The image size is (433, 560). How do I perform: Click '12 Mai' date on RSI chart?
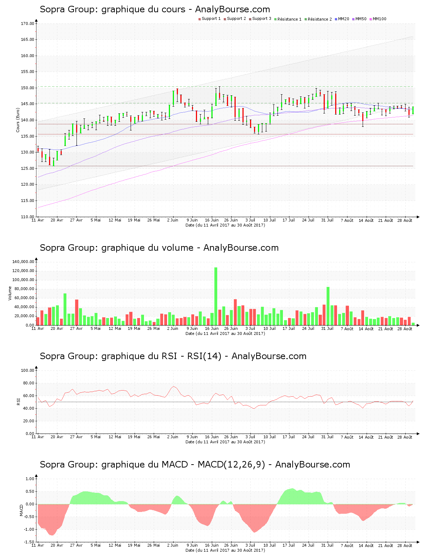pos(115,437)
